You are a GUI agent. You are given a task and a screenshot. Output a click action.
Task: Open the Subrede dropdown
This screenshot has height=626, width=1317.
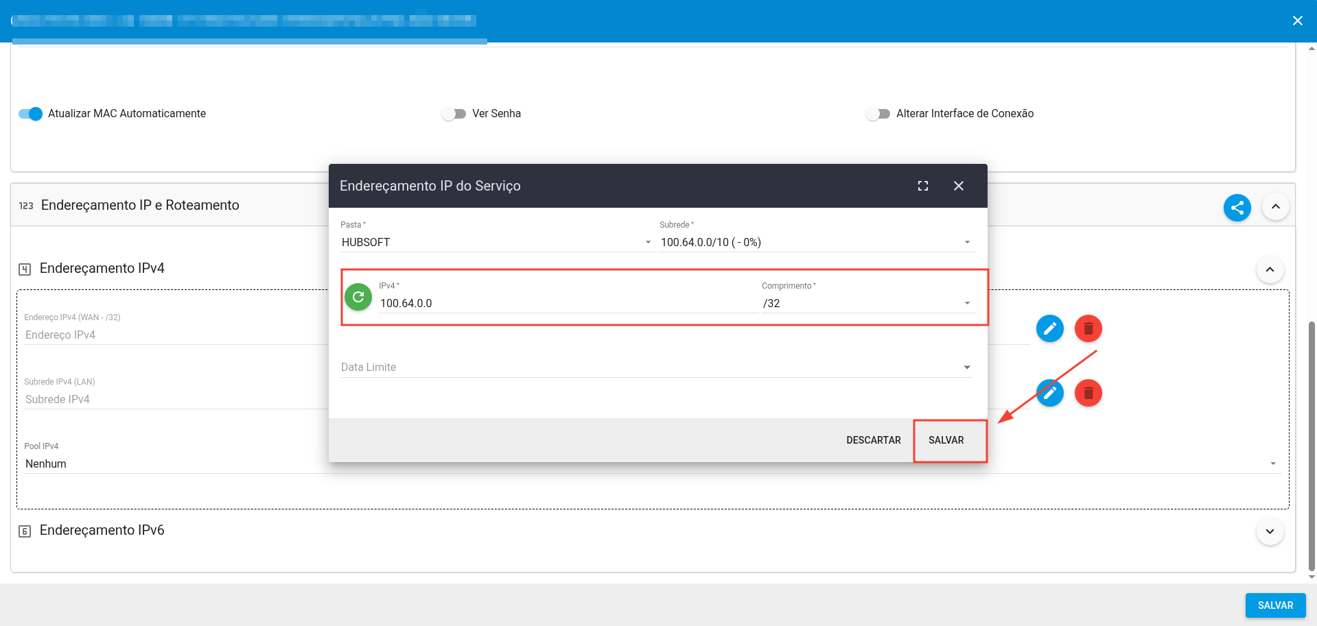(816, 242)
